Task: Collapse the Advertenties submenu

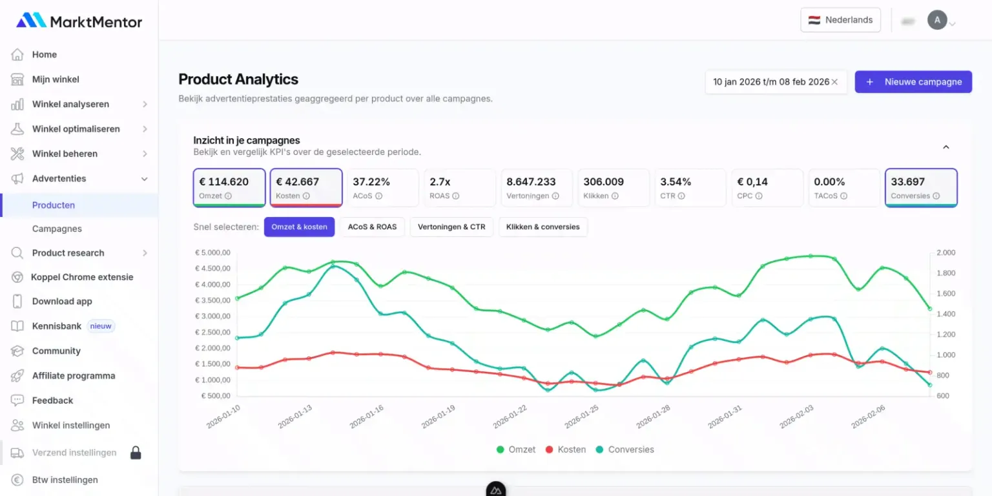Action: coord(145,179)
